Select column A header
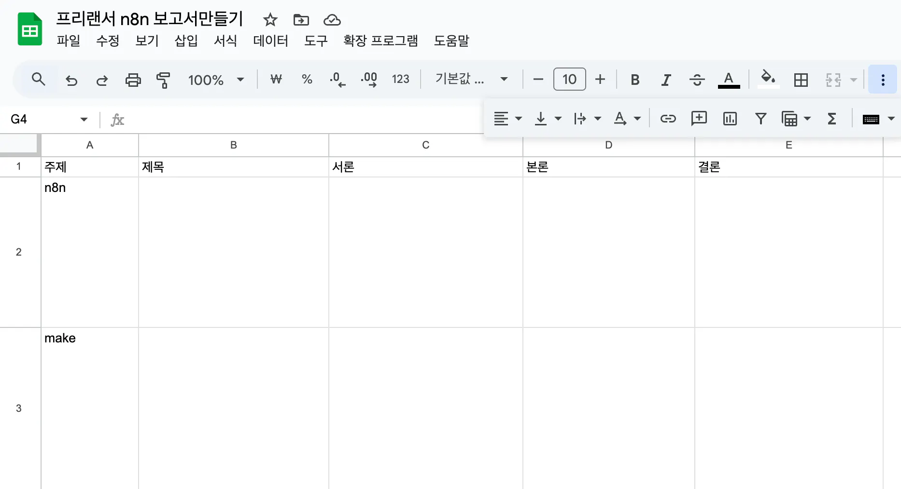Screen dimensions: 901x489 click(x=90, y=145)
